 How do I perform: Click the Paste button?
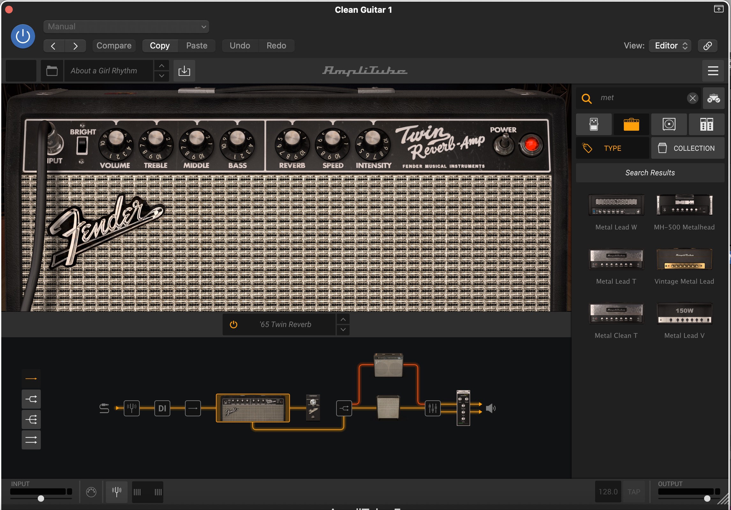tap(197, 46)
